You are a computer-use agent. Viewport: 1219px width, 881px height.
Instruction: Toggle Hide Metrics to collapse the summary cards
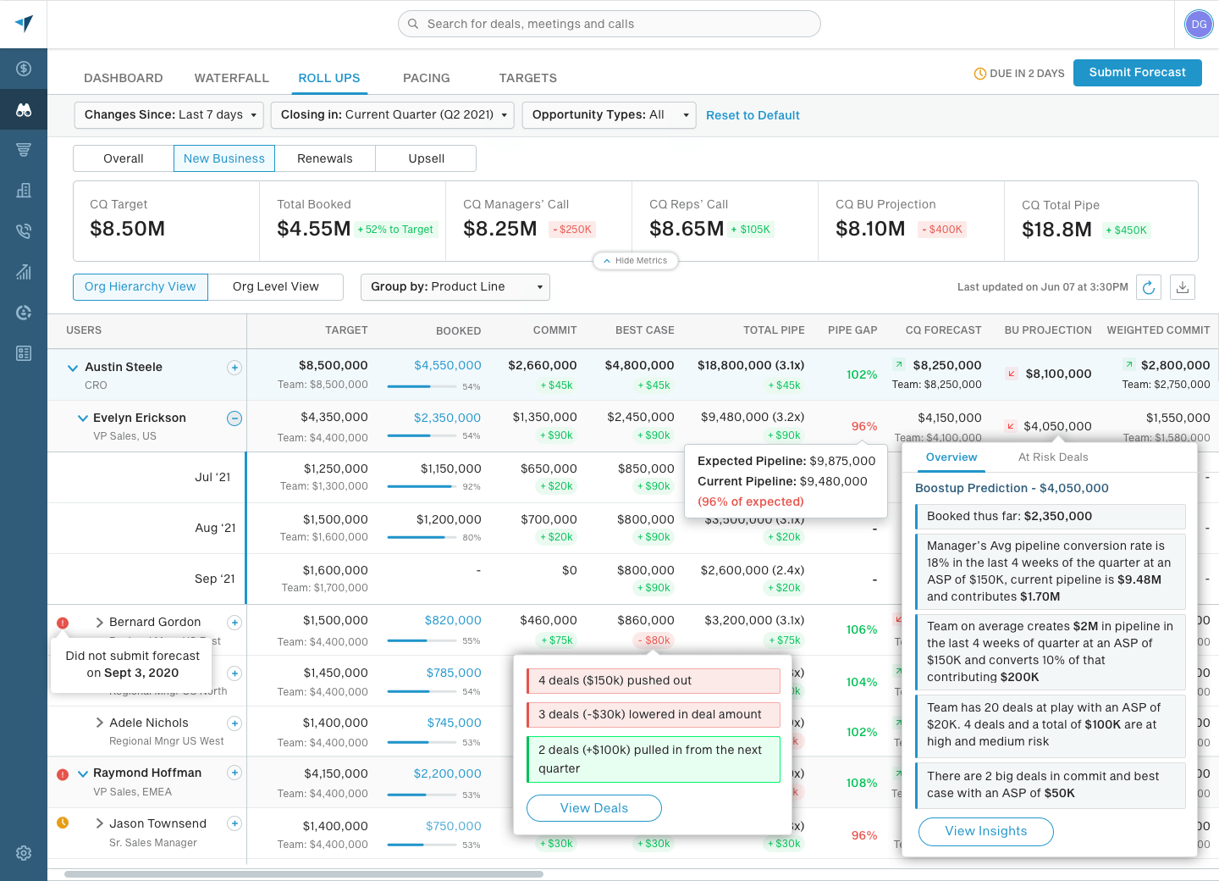[635, 261]
